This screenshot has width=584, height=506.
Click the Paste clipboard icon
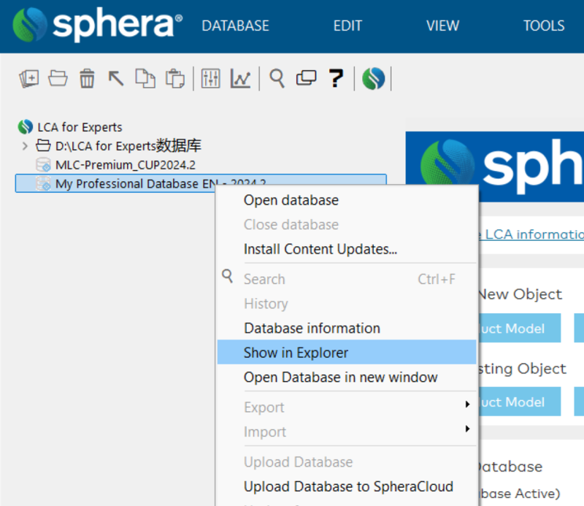pyautogui.click(x=174, y=78)
